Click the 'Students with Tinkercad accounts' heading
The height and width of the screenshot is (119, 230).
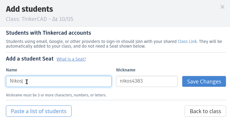tap(48, 33)
